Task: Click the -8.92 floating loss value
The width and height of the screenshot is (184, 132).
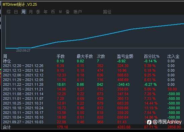Action: coord(121,61)
